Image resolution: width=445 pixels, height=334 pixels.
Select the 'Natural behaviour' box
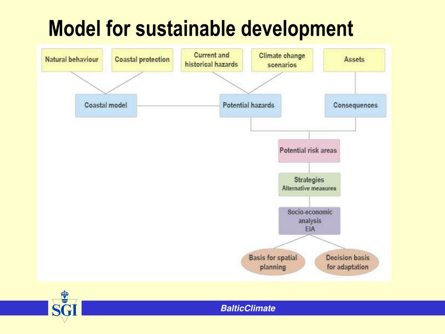click(x=72, y=60)
